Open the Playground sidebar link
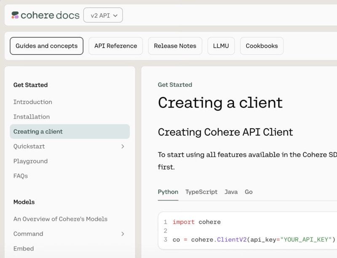 click(x=30, y=161)
